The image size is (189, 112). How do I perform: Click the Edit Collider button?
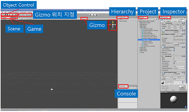174,36
